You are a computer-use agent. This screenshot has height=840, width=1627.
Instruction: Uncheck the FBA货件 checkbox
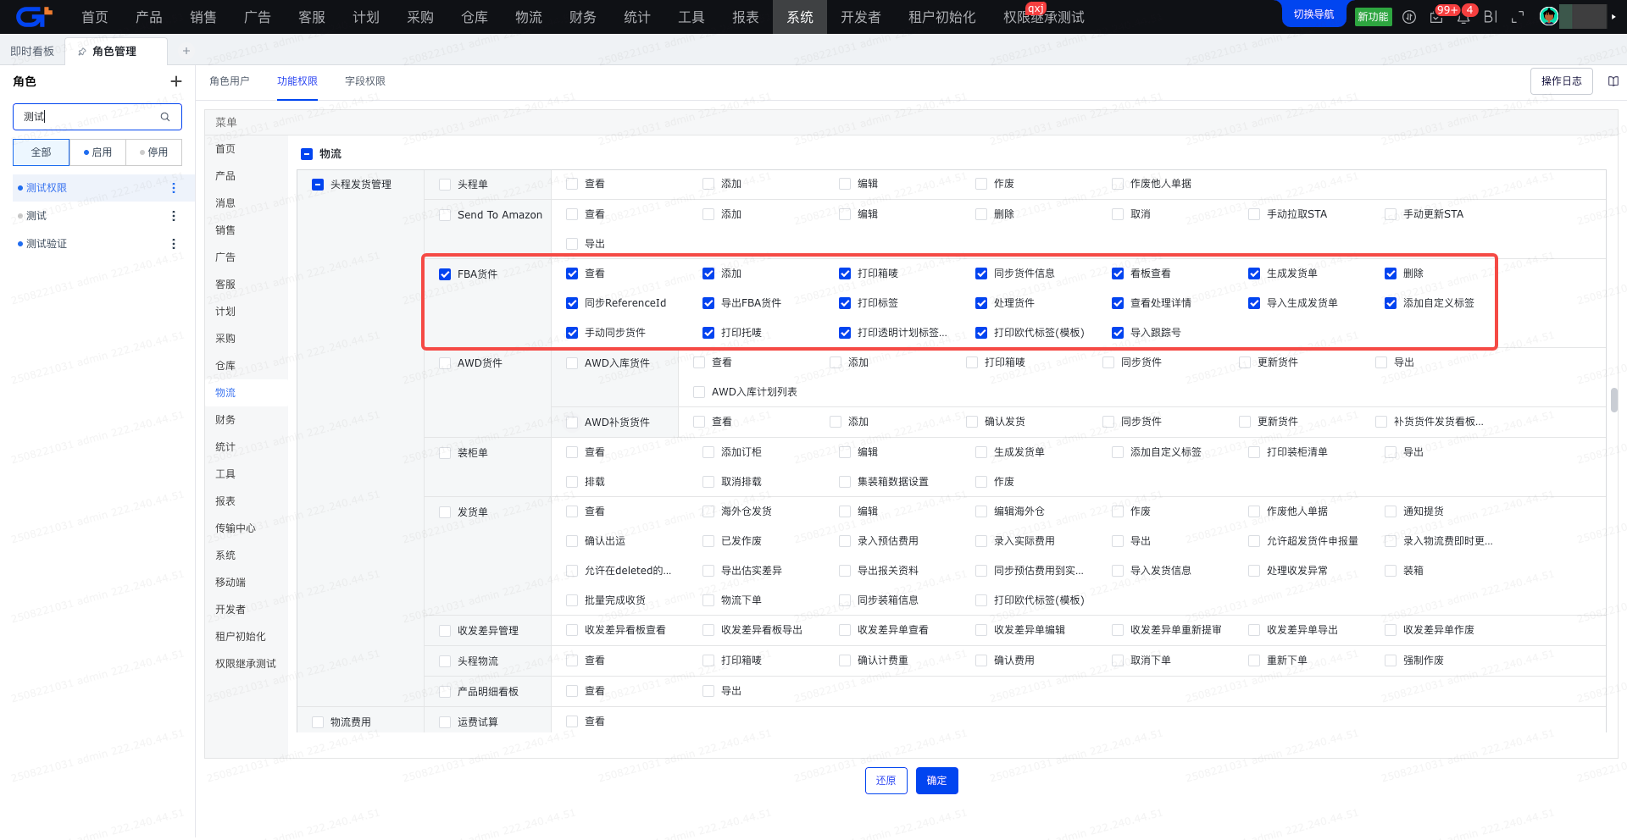445,274
